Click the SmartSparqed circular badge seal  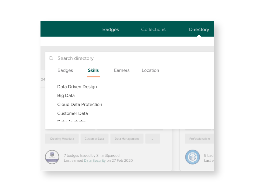click(52, 157)
